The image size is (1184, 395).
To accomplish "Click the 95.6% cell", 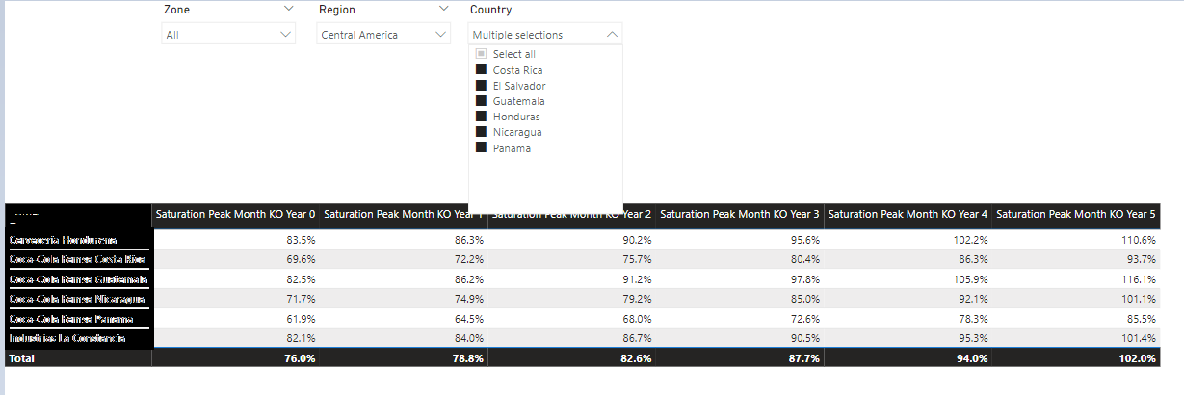I will click(740, 239).
